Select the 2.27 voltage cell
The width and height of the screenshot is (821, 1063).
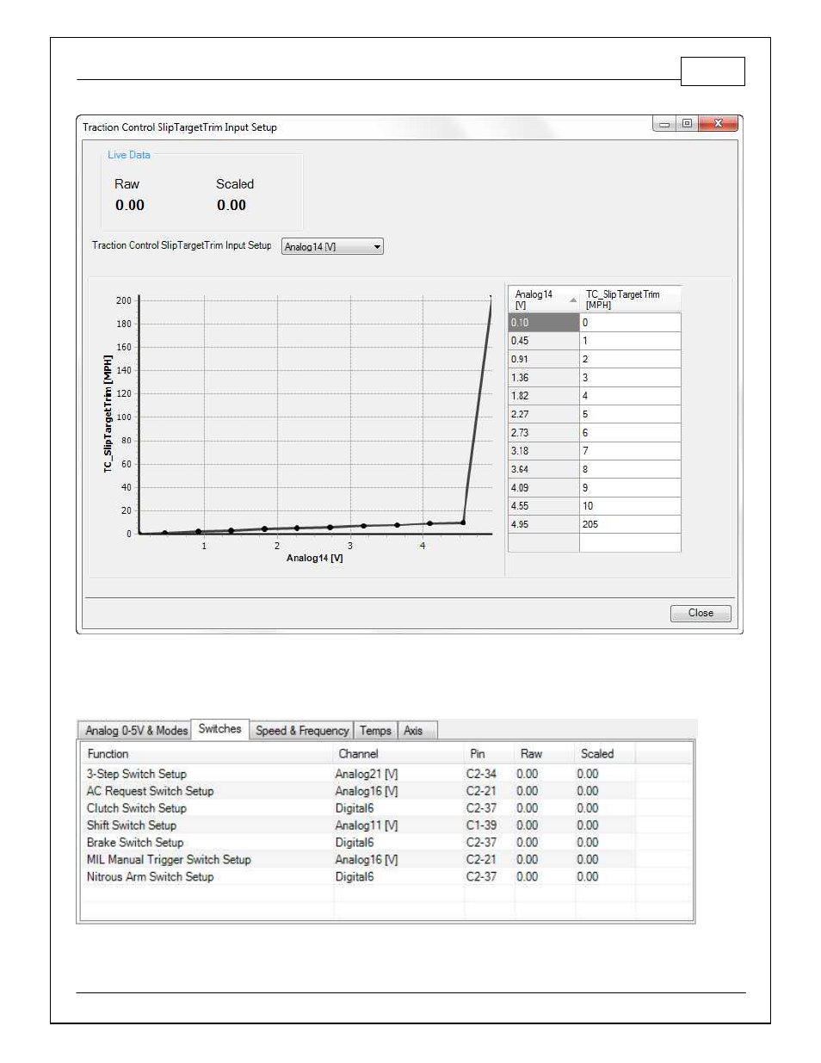pyautogui.click(x=544, y=414)
